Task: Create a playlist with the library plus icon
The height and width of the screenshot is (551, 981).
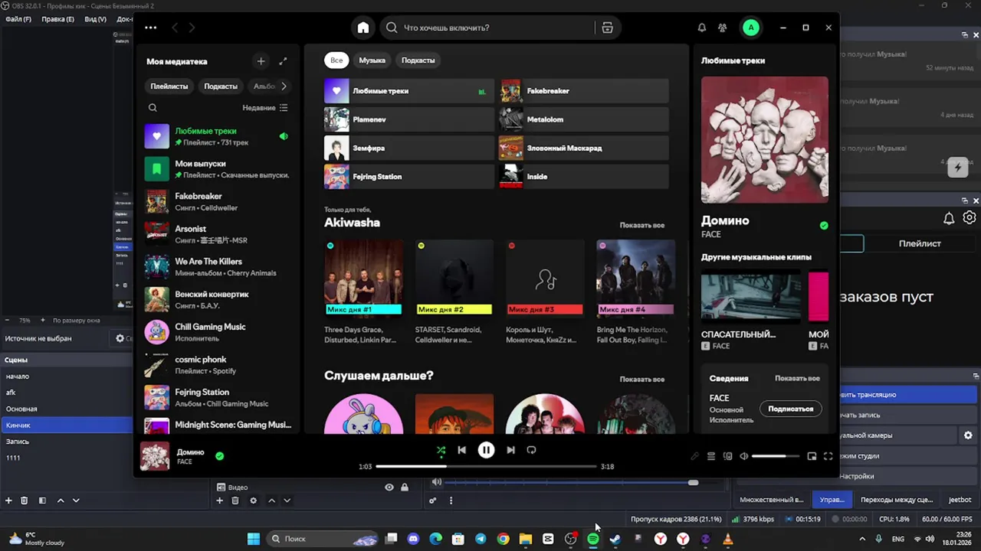Action: (261, 61)
